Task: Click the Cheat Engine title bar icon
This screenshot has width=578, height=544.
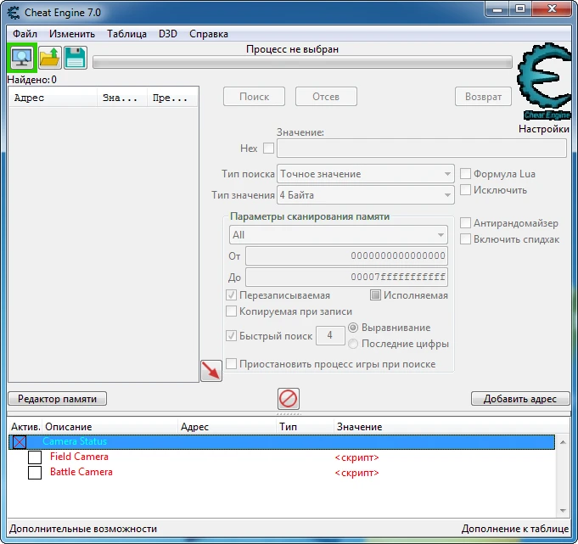Action: coord(14,13)
